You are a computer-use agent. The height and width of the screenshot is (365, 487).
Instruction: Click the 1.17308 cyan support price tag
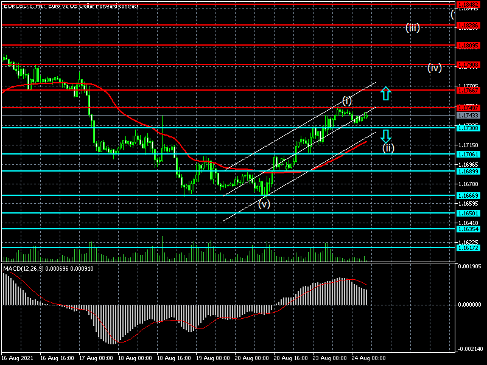(469, 128)
